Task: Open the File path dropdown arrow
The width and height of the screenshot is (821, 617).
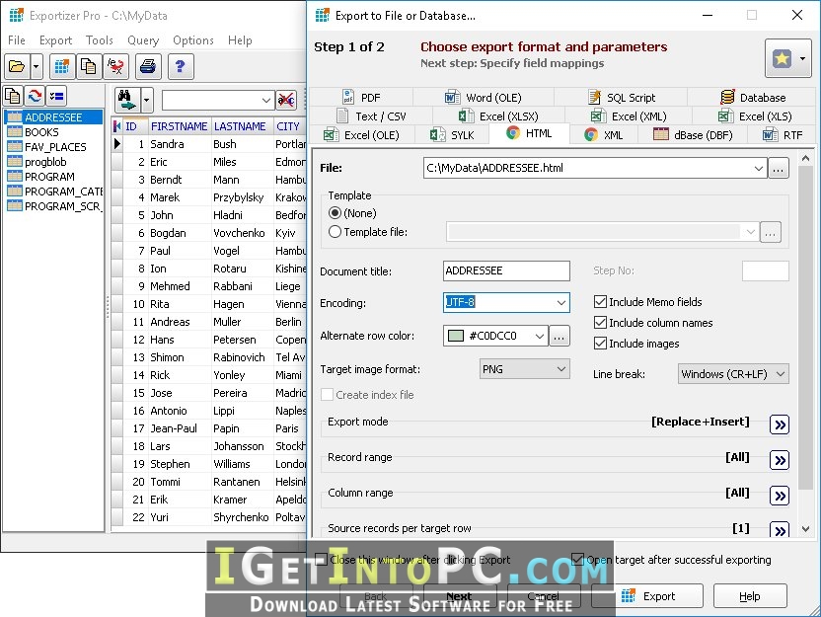Action: pos(758,168)
